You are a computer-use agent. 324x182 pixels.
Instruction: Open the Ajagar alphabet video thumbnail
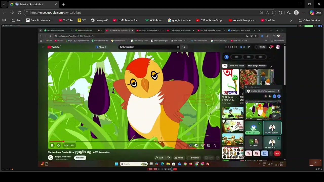231,82
